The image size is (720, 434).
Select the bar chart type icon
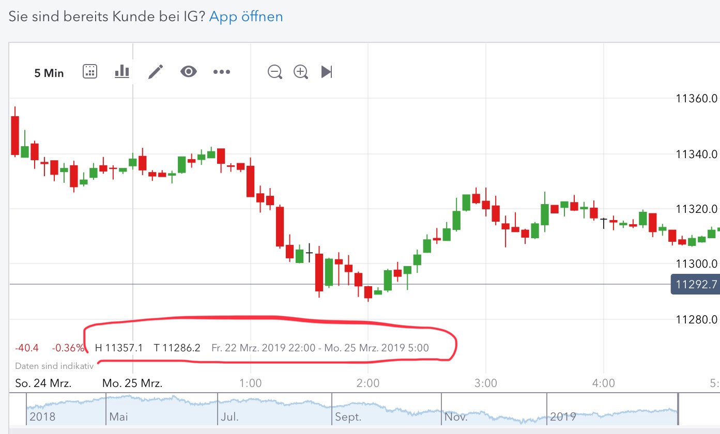pos(121,72)
